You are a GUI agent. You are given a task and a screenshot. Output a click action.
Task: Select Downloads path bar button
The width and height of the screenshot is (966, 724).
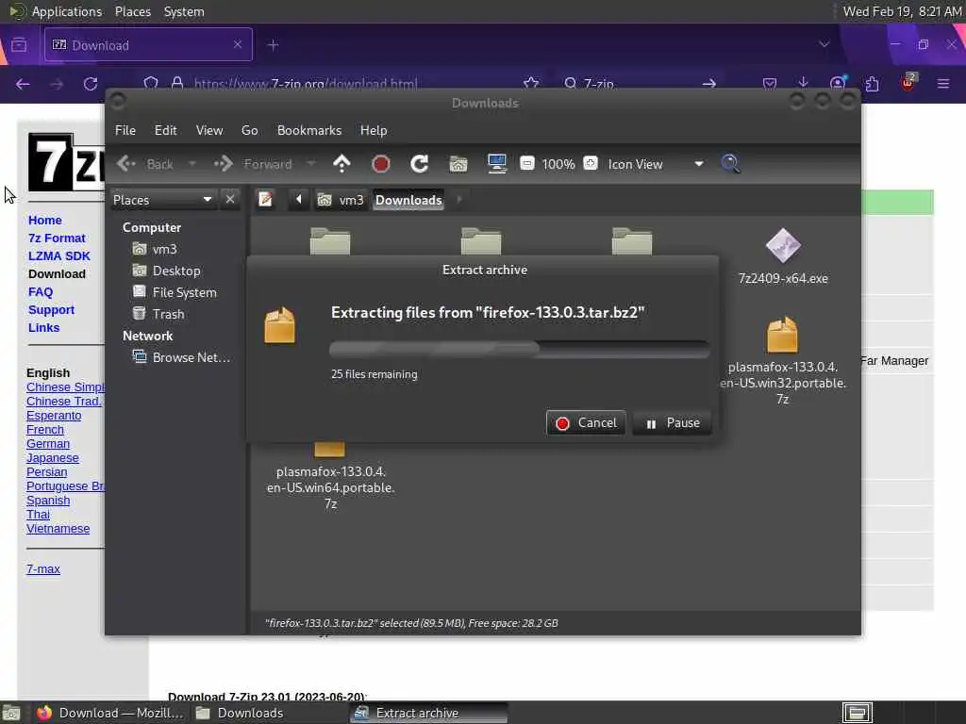pos(408,200)
